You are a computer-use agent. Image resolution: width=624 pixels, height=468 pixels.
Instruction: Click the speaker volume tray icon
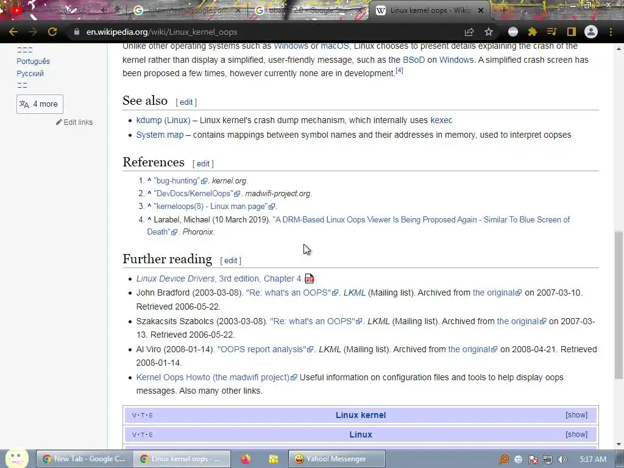click(x=562, y=459)
